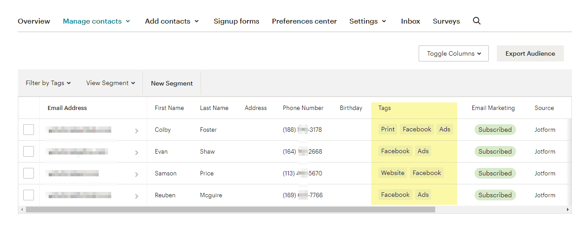Click the Print tag on Colby's row
The width and height of the screenshot is (588, 240).
pyautogui.click(x=387, y=130)
